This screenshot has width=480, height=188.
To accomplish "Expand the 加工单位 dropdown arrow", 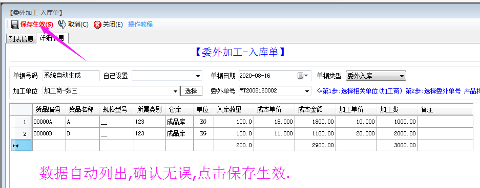I will click(175, 91).
